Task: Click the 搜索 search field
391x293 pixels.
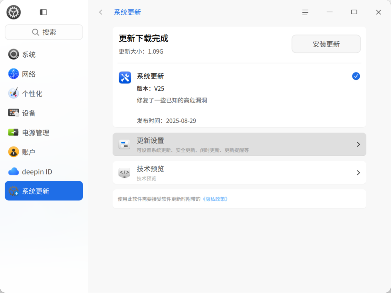Action: (x=44, y=32)
